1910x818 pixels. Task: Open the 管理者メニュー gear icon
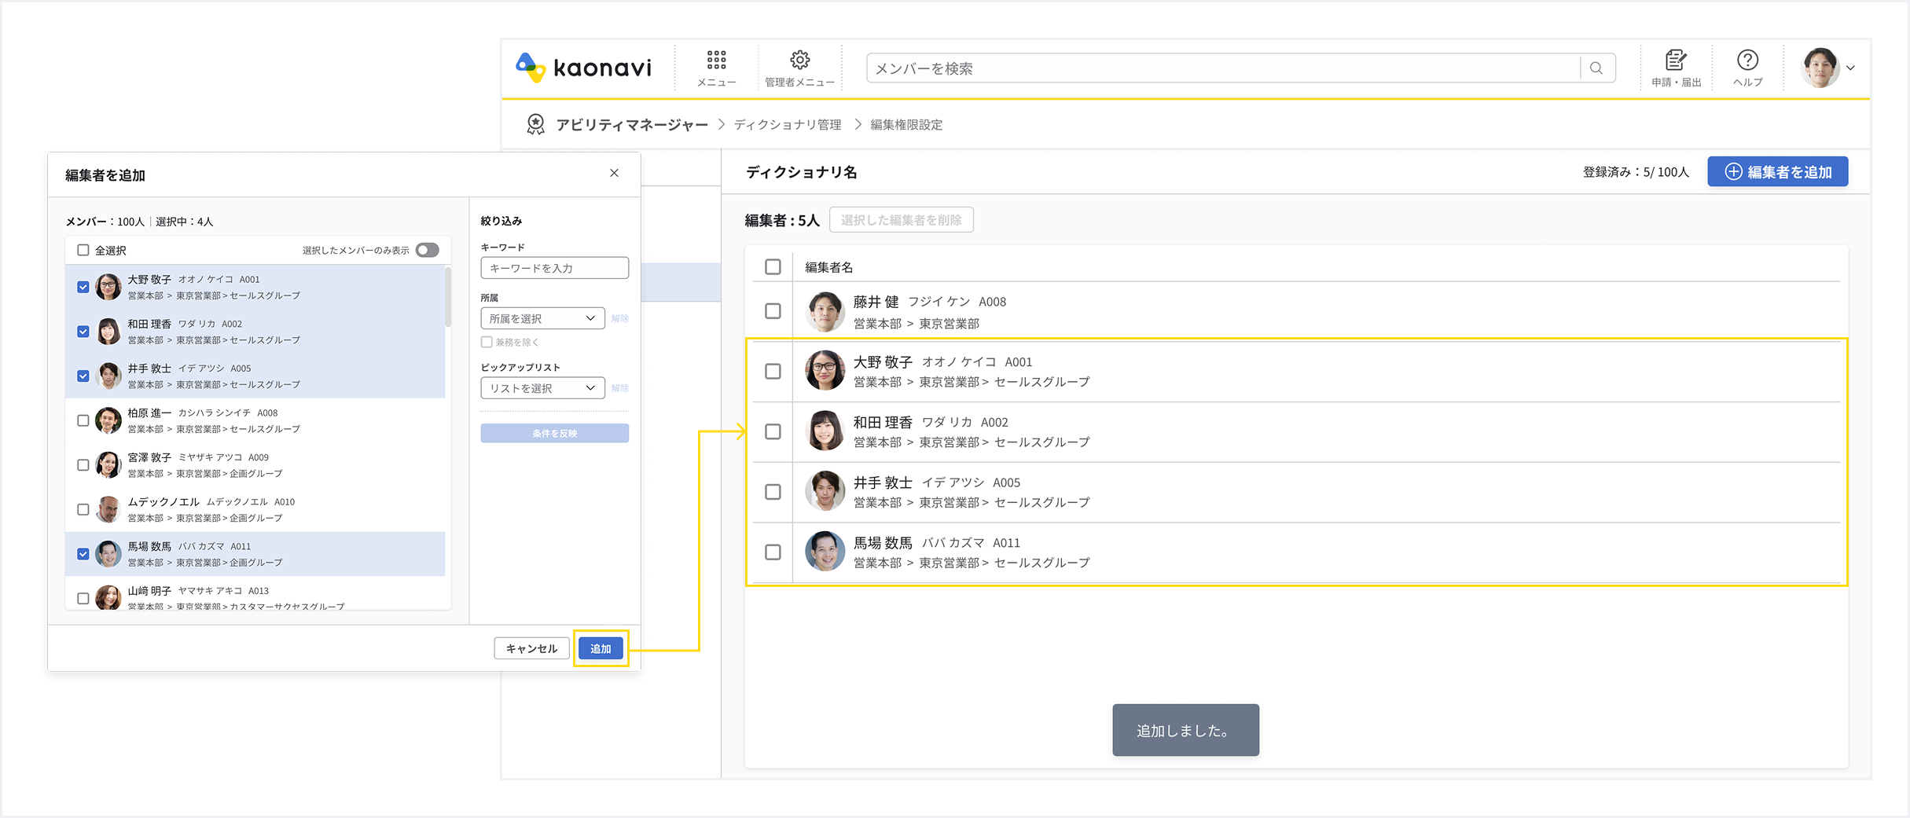799,59
